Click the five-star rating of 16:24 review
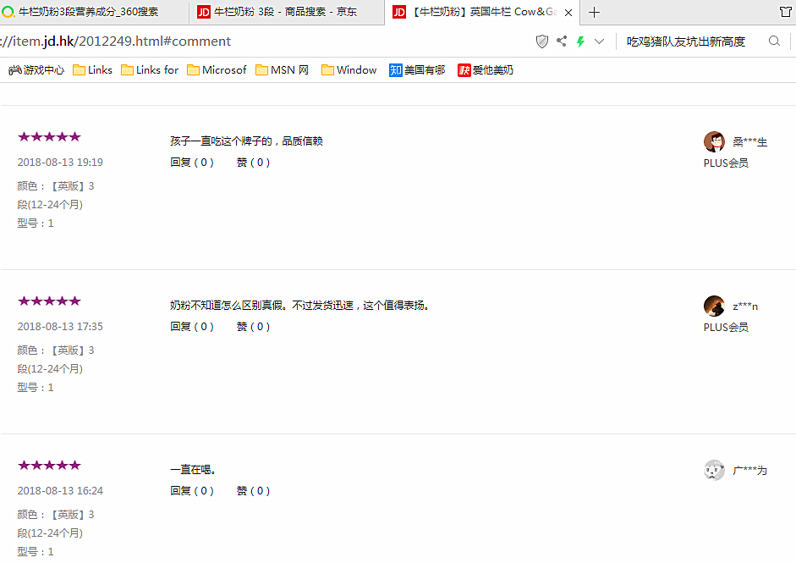 [49, 465]
